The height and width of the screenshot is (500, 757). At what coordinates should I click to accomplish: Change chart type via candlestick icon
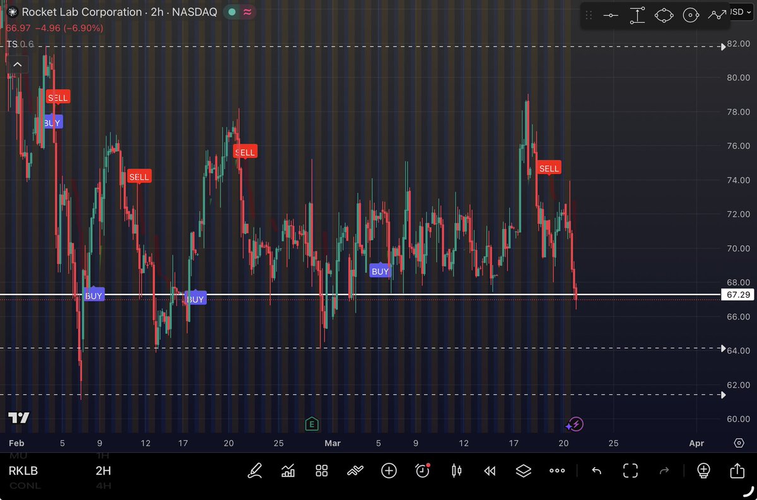[x=456, y=470]
